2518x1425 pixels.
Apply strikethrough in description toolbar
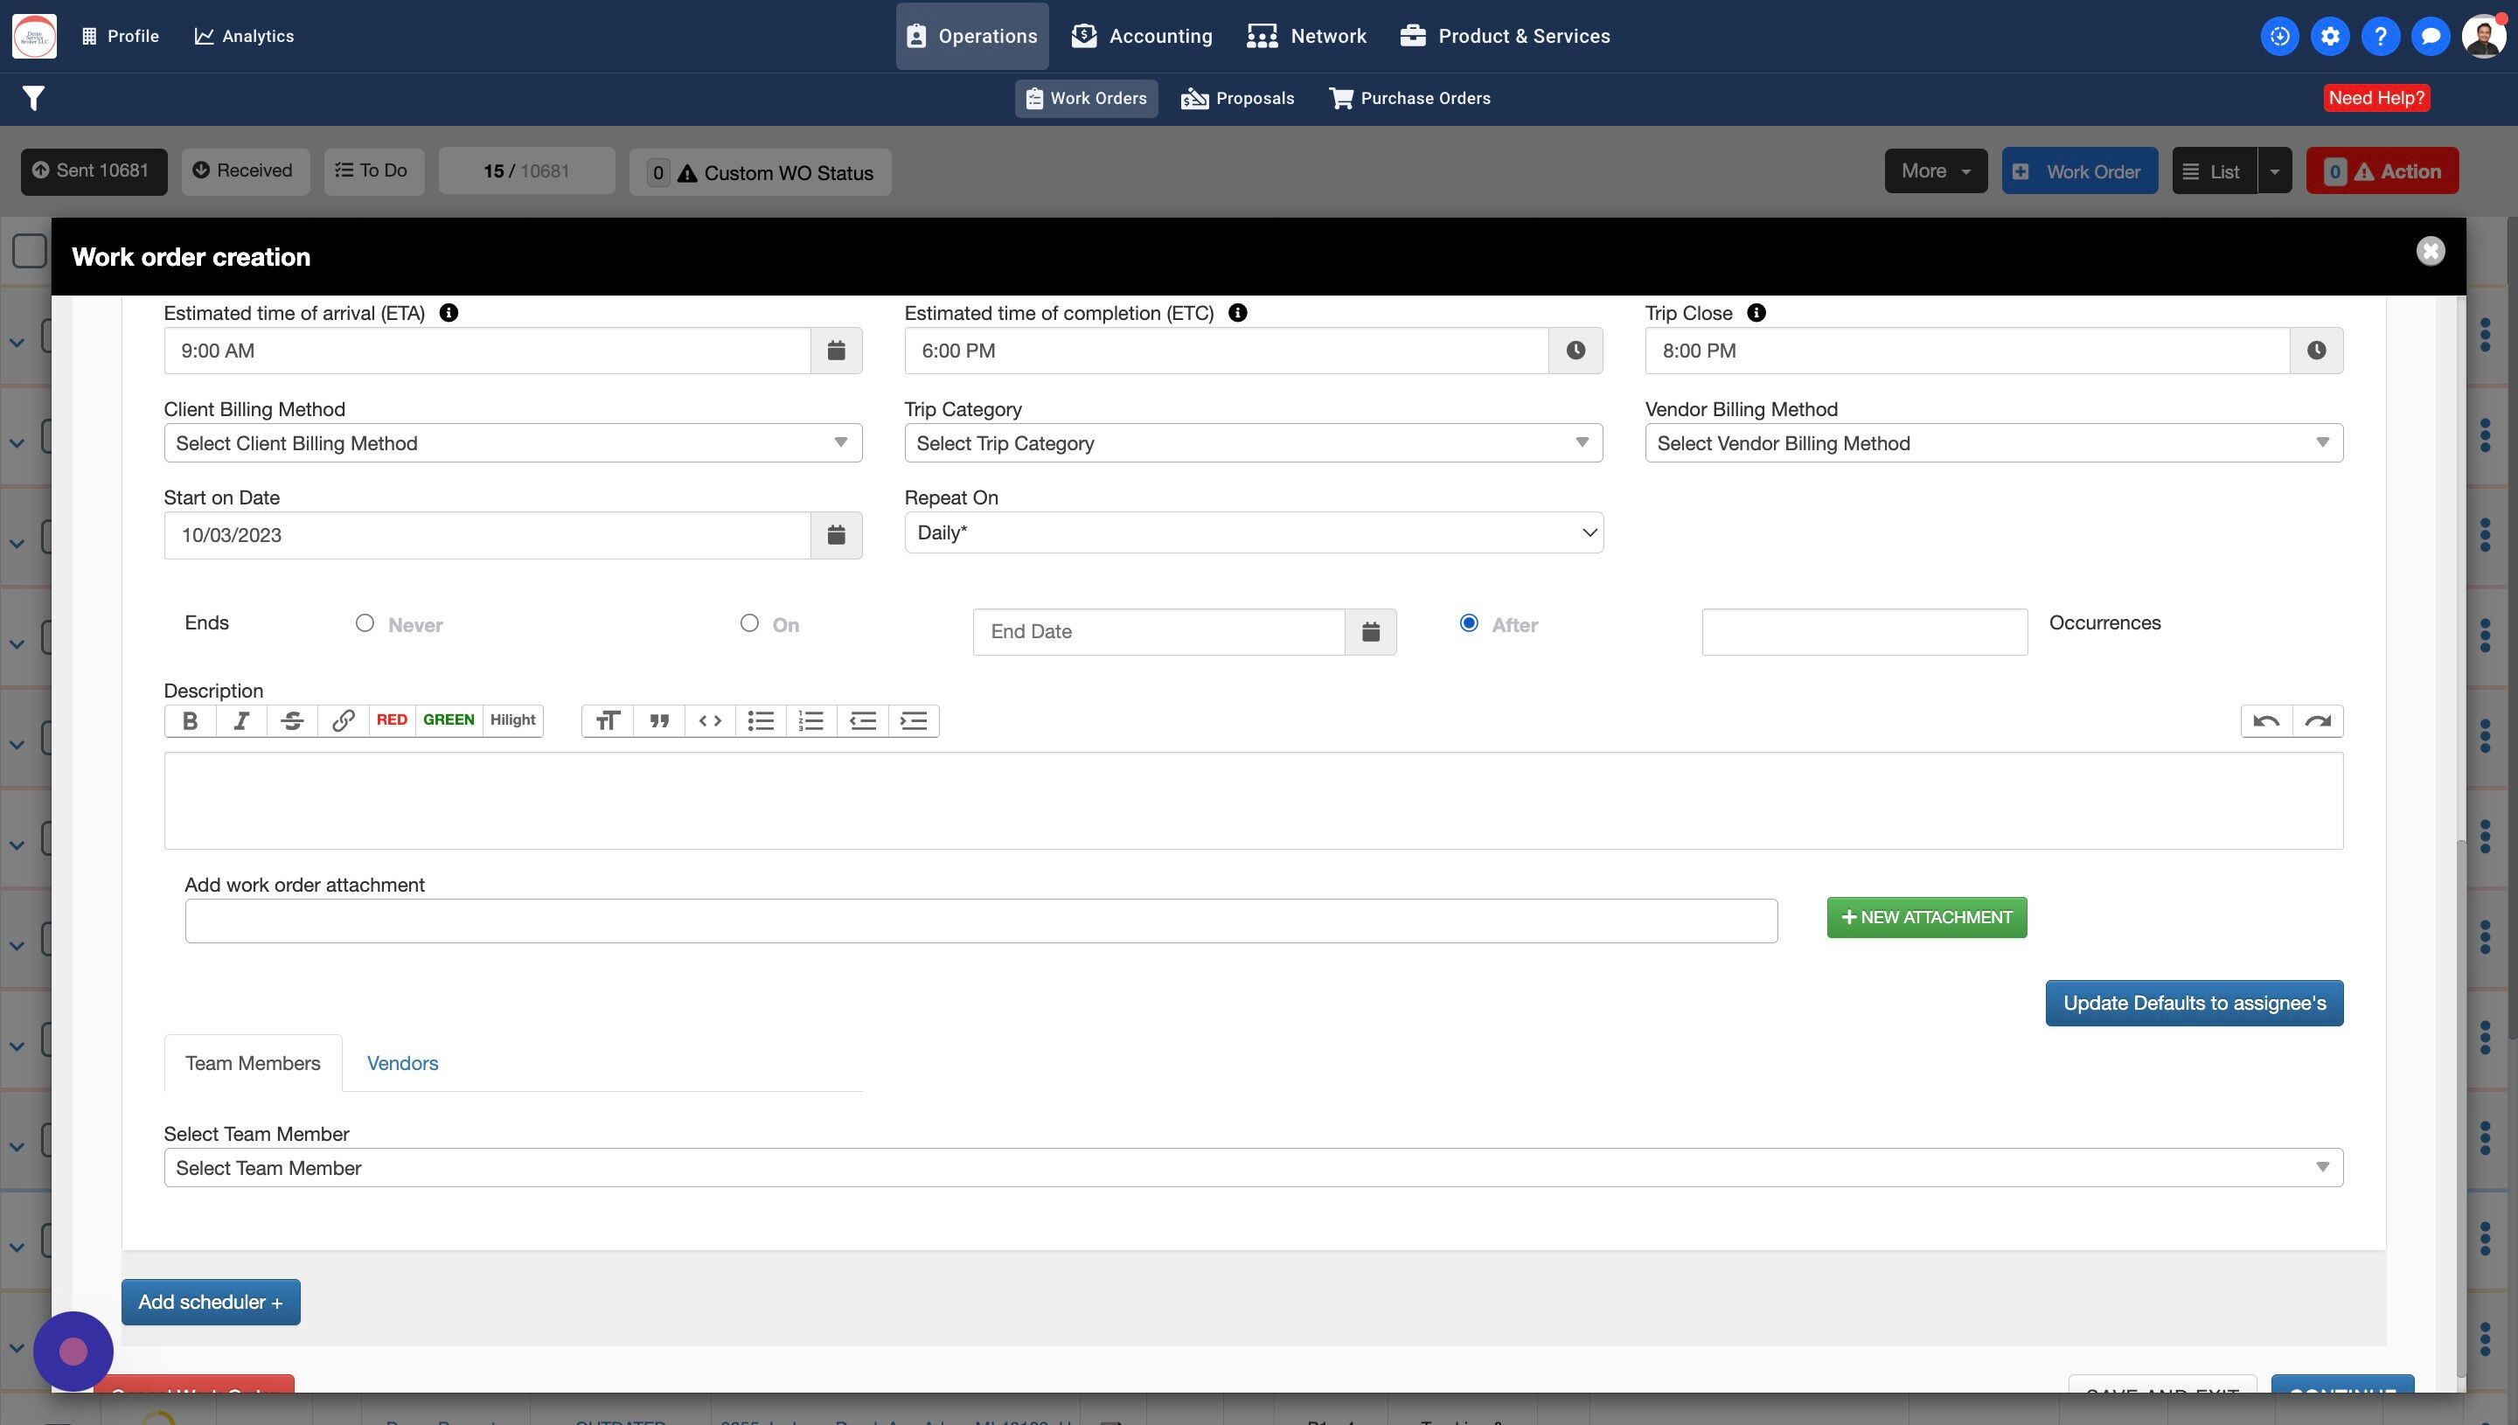pyautogui.click(x=292, y=720)
